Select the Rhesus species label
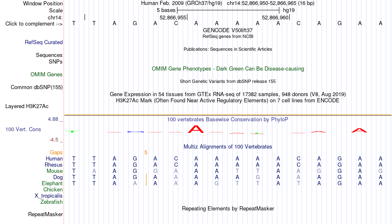 pyautogui.click(x=54, y=165)
